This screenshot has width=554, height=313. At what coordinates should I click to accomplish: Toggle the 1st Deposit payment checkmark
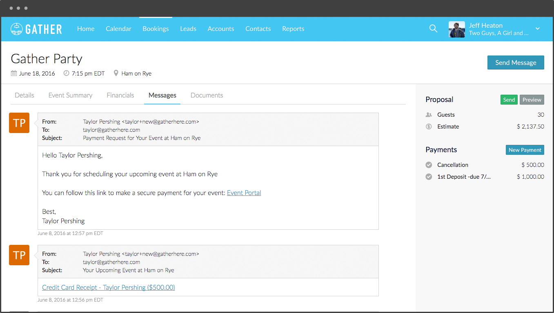click(429, 177)
